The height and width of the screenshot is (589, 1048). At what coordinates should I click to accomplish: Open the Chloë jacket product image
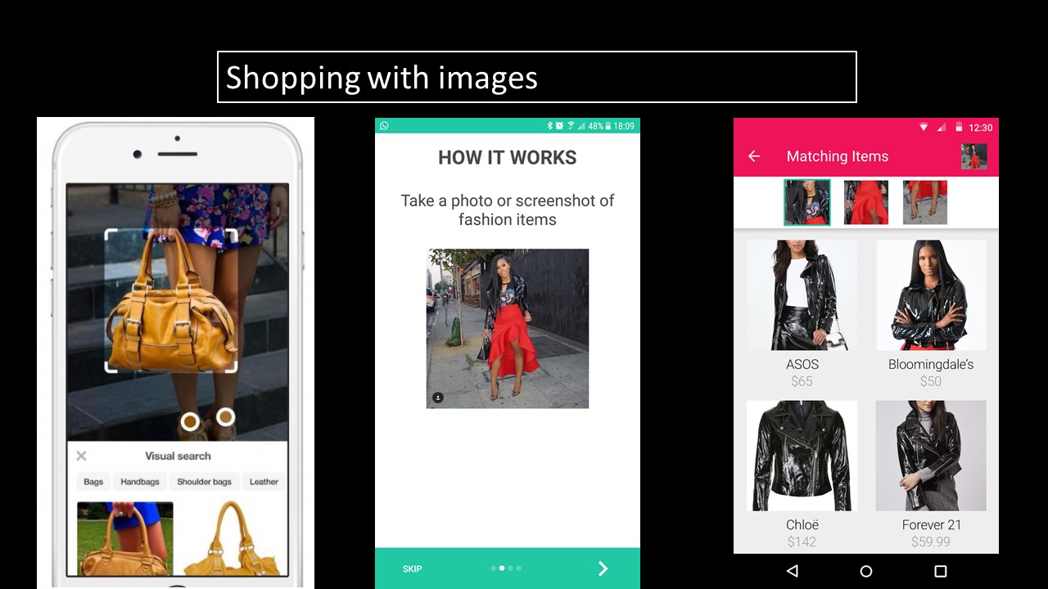[x=802, y=456]
